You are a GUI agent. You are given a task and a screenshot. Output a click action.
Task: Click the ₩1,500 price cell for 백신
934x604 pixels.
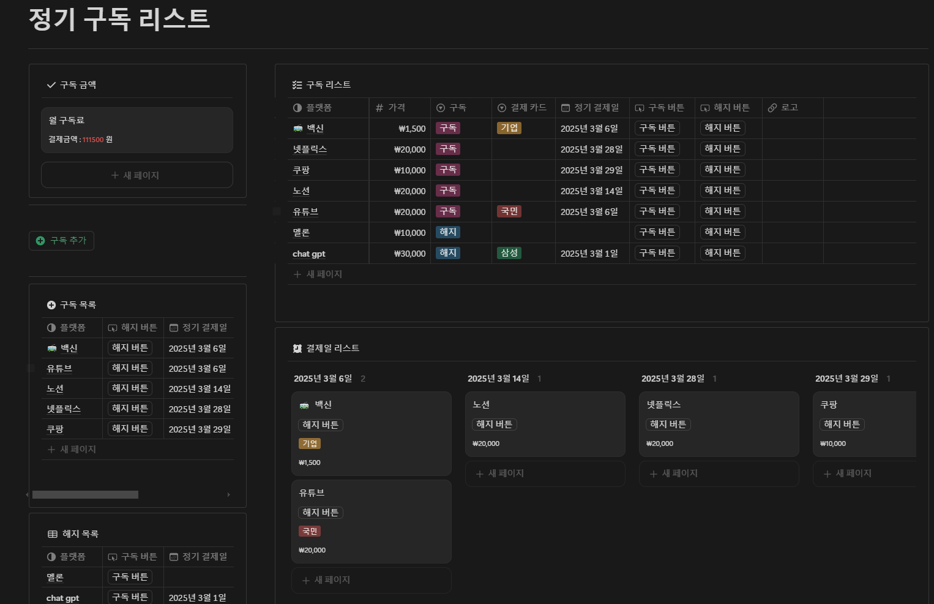click(400, 129)
